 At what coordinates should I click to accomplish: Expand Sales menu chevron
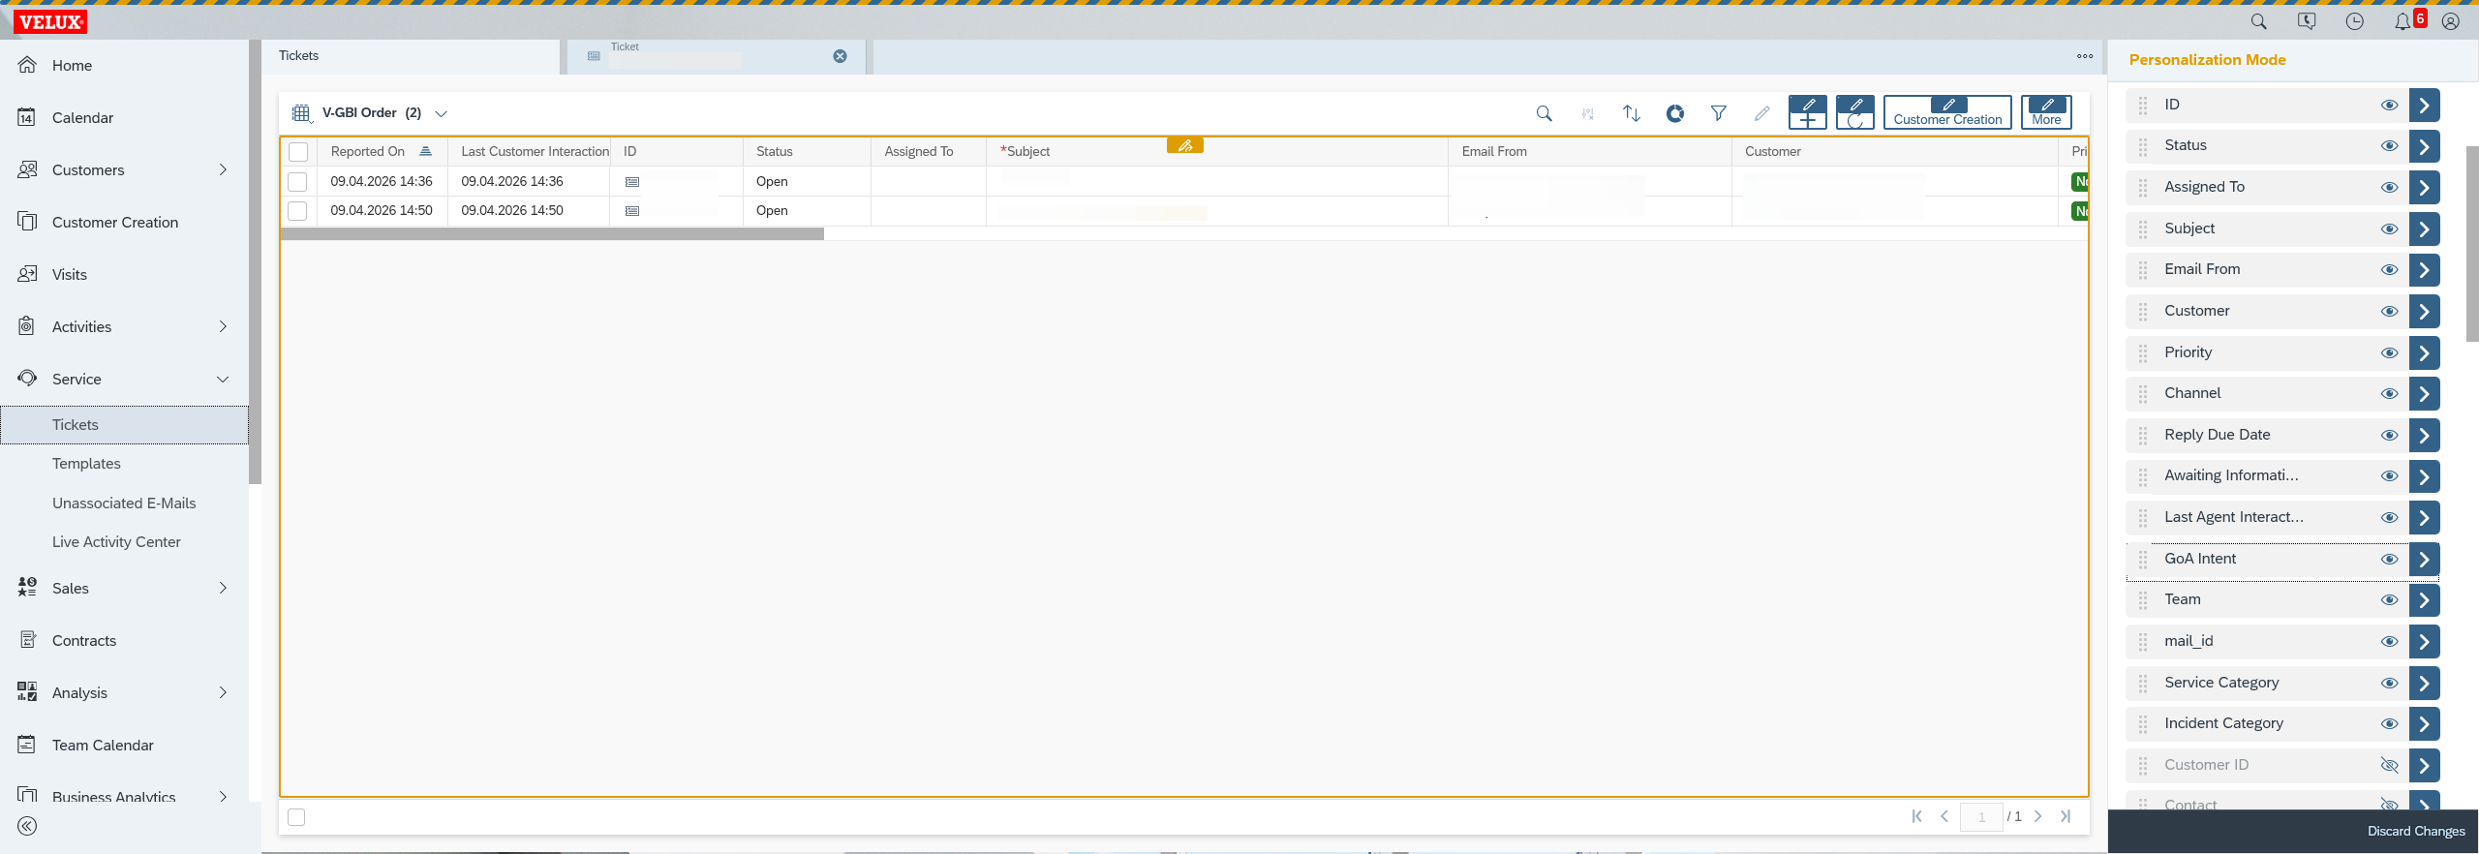(223, 588)
